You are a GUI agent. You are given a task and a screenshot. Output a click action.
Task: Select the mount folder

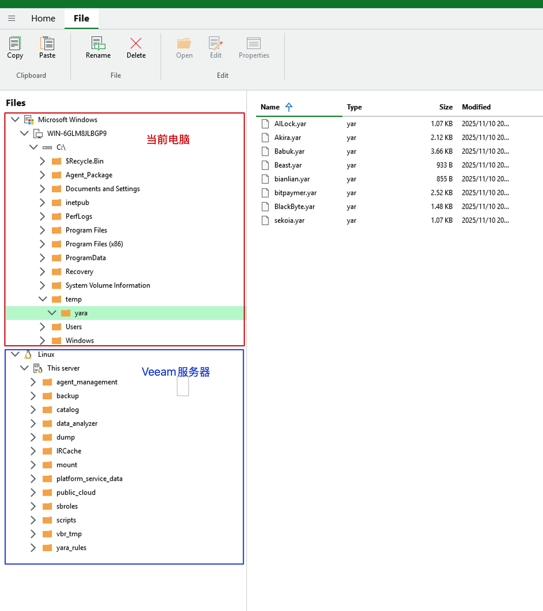67,465
